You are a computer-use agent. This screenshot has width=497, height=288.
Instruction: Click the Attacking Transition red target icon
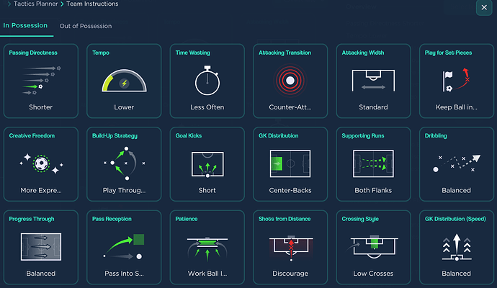click(290, 81)
